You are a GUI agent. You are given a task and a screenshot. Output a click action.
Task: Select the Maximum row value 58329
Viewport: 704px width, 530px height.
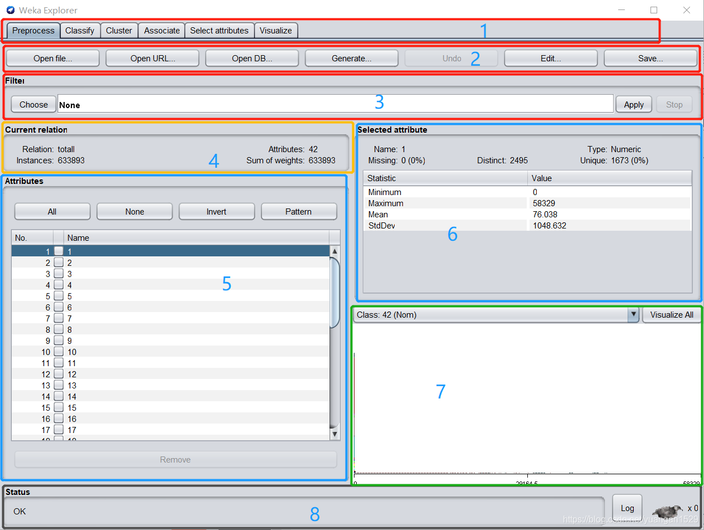click(543, 203)
